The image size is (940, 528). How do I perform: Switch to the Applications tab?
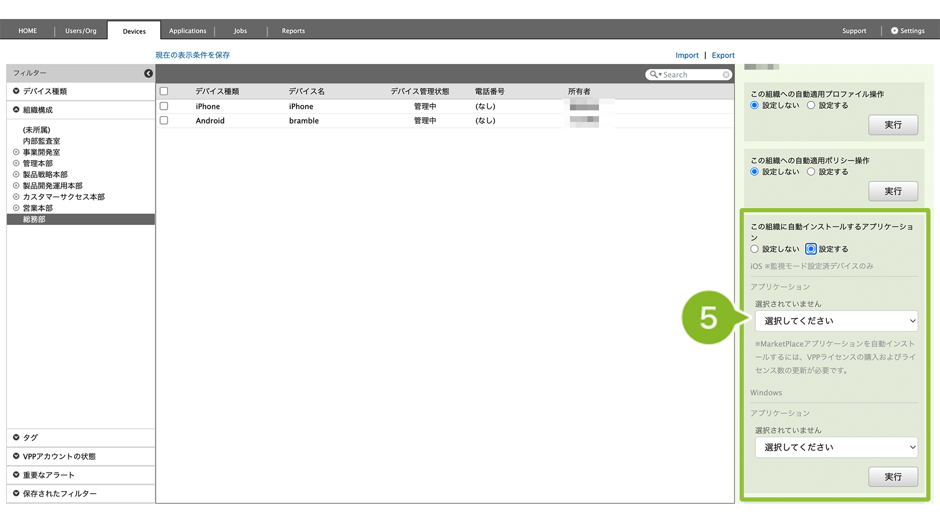[188, 31]
